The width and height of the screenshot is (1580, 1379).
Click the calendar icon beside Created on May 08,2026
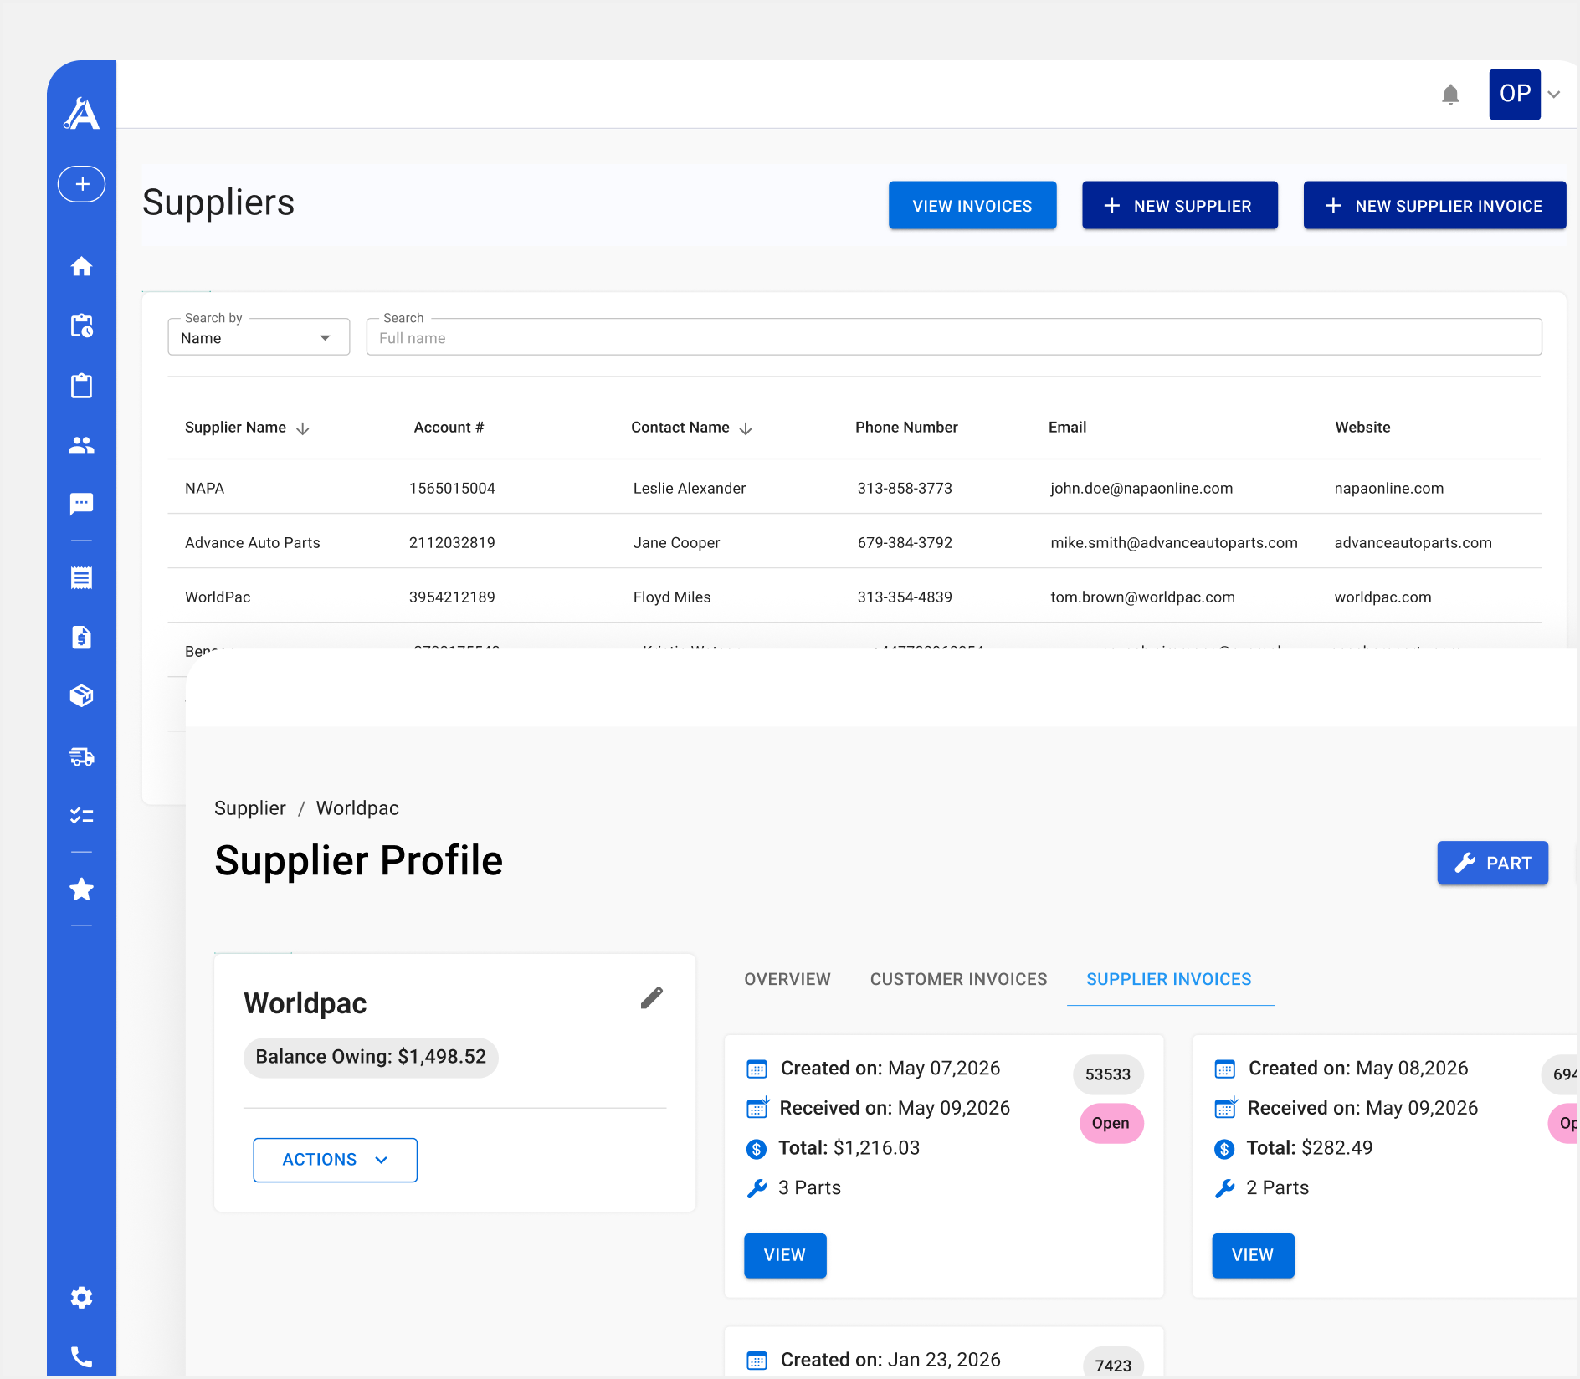pos(1224,1069)
